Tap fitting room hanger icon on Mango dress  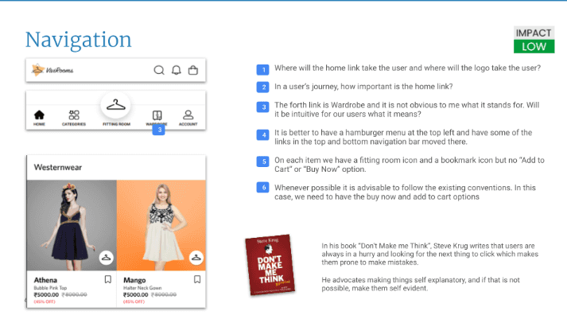196,258
